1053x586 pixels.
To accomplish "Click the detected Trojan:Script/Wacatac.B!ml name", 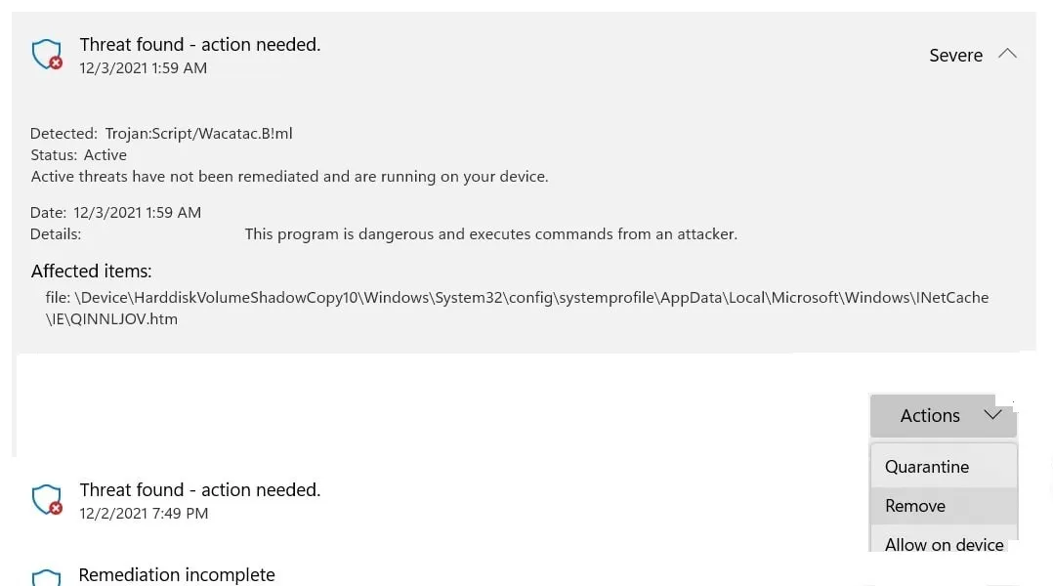I will (198, 133).
